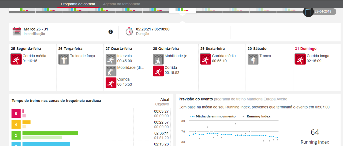Click the stopwatch Duração icon

pos(129,31)
